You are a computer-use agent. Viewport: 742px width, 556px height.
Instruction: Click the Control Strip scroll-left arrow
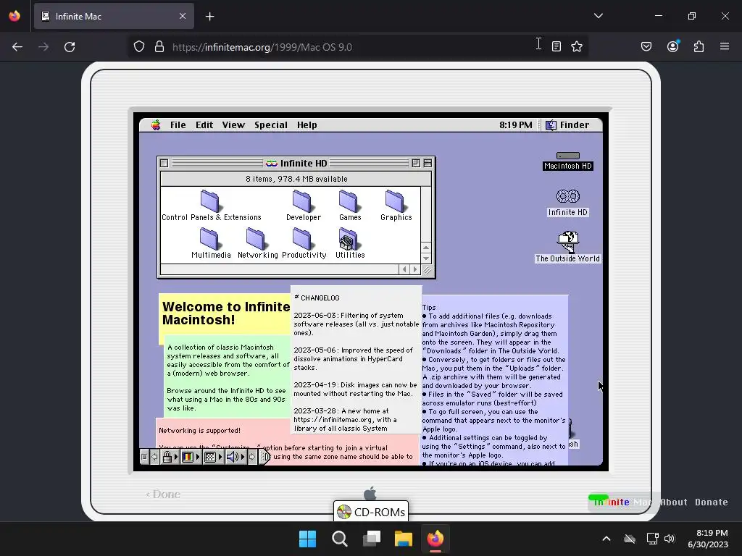point(154,457)
